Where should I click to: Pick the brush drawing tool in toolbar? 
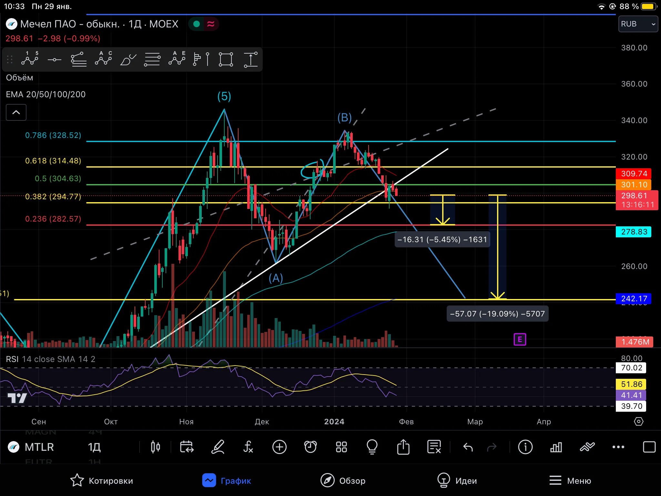[128, 59]
